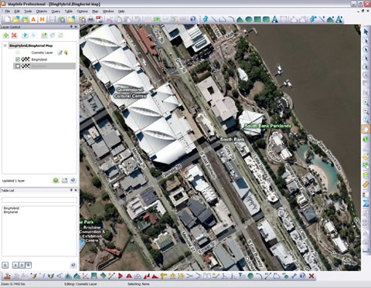
Task: Click the Open Table folder icon
Action: click(x=16, y=19)
